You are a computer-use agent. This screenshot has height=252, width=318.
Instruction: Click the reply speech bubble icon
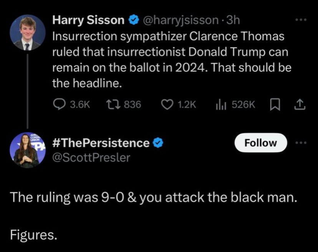[59, 104]
